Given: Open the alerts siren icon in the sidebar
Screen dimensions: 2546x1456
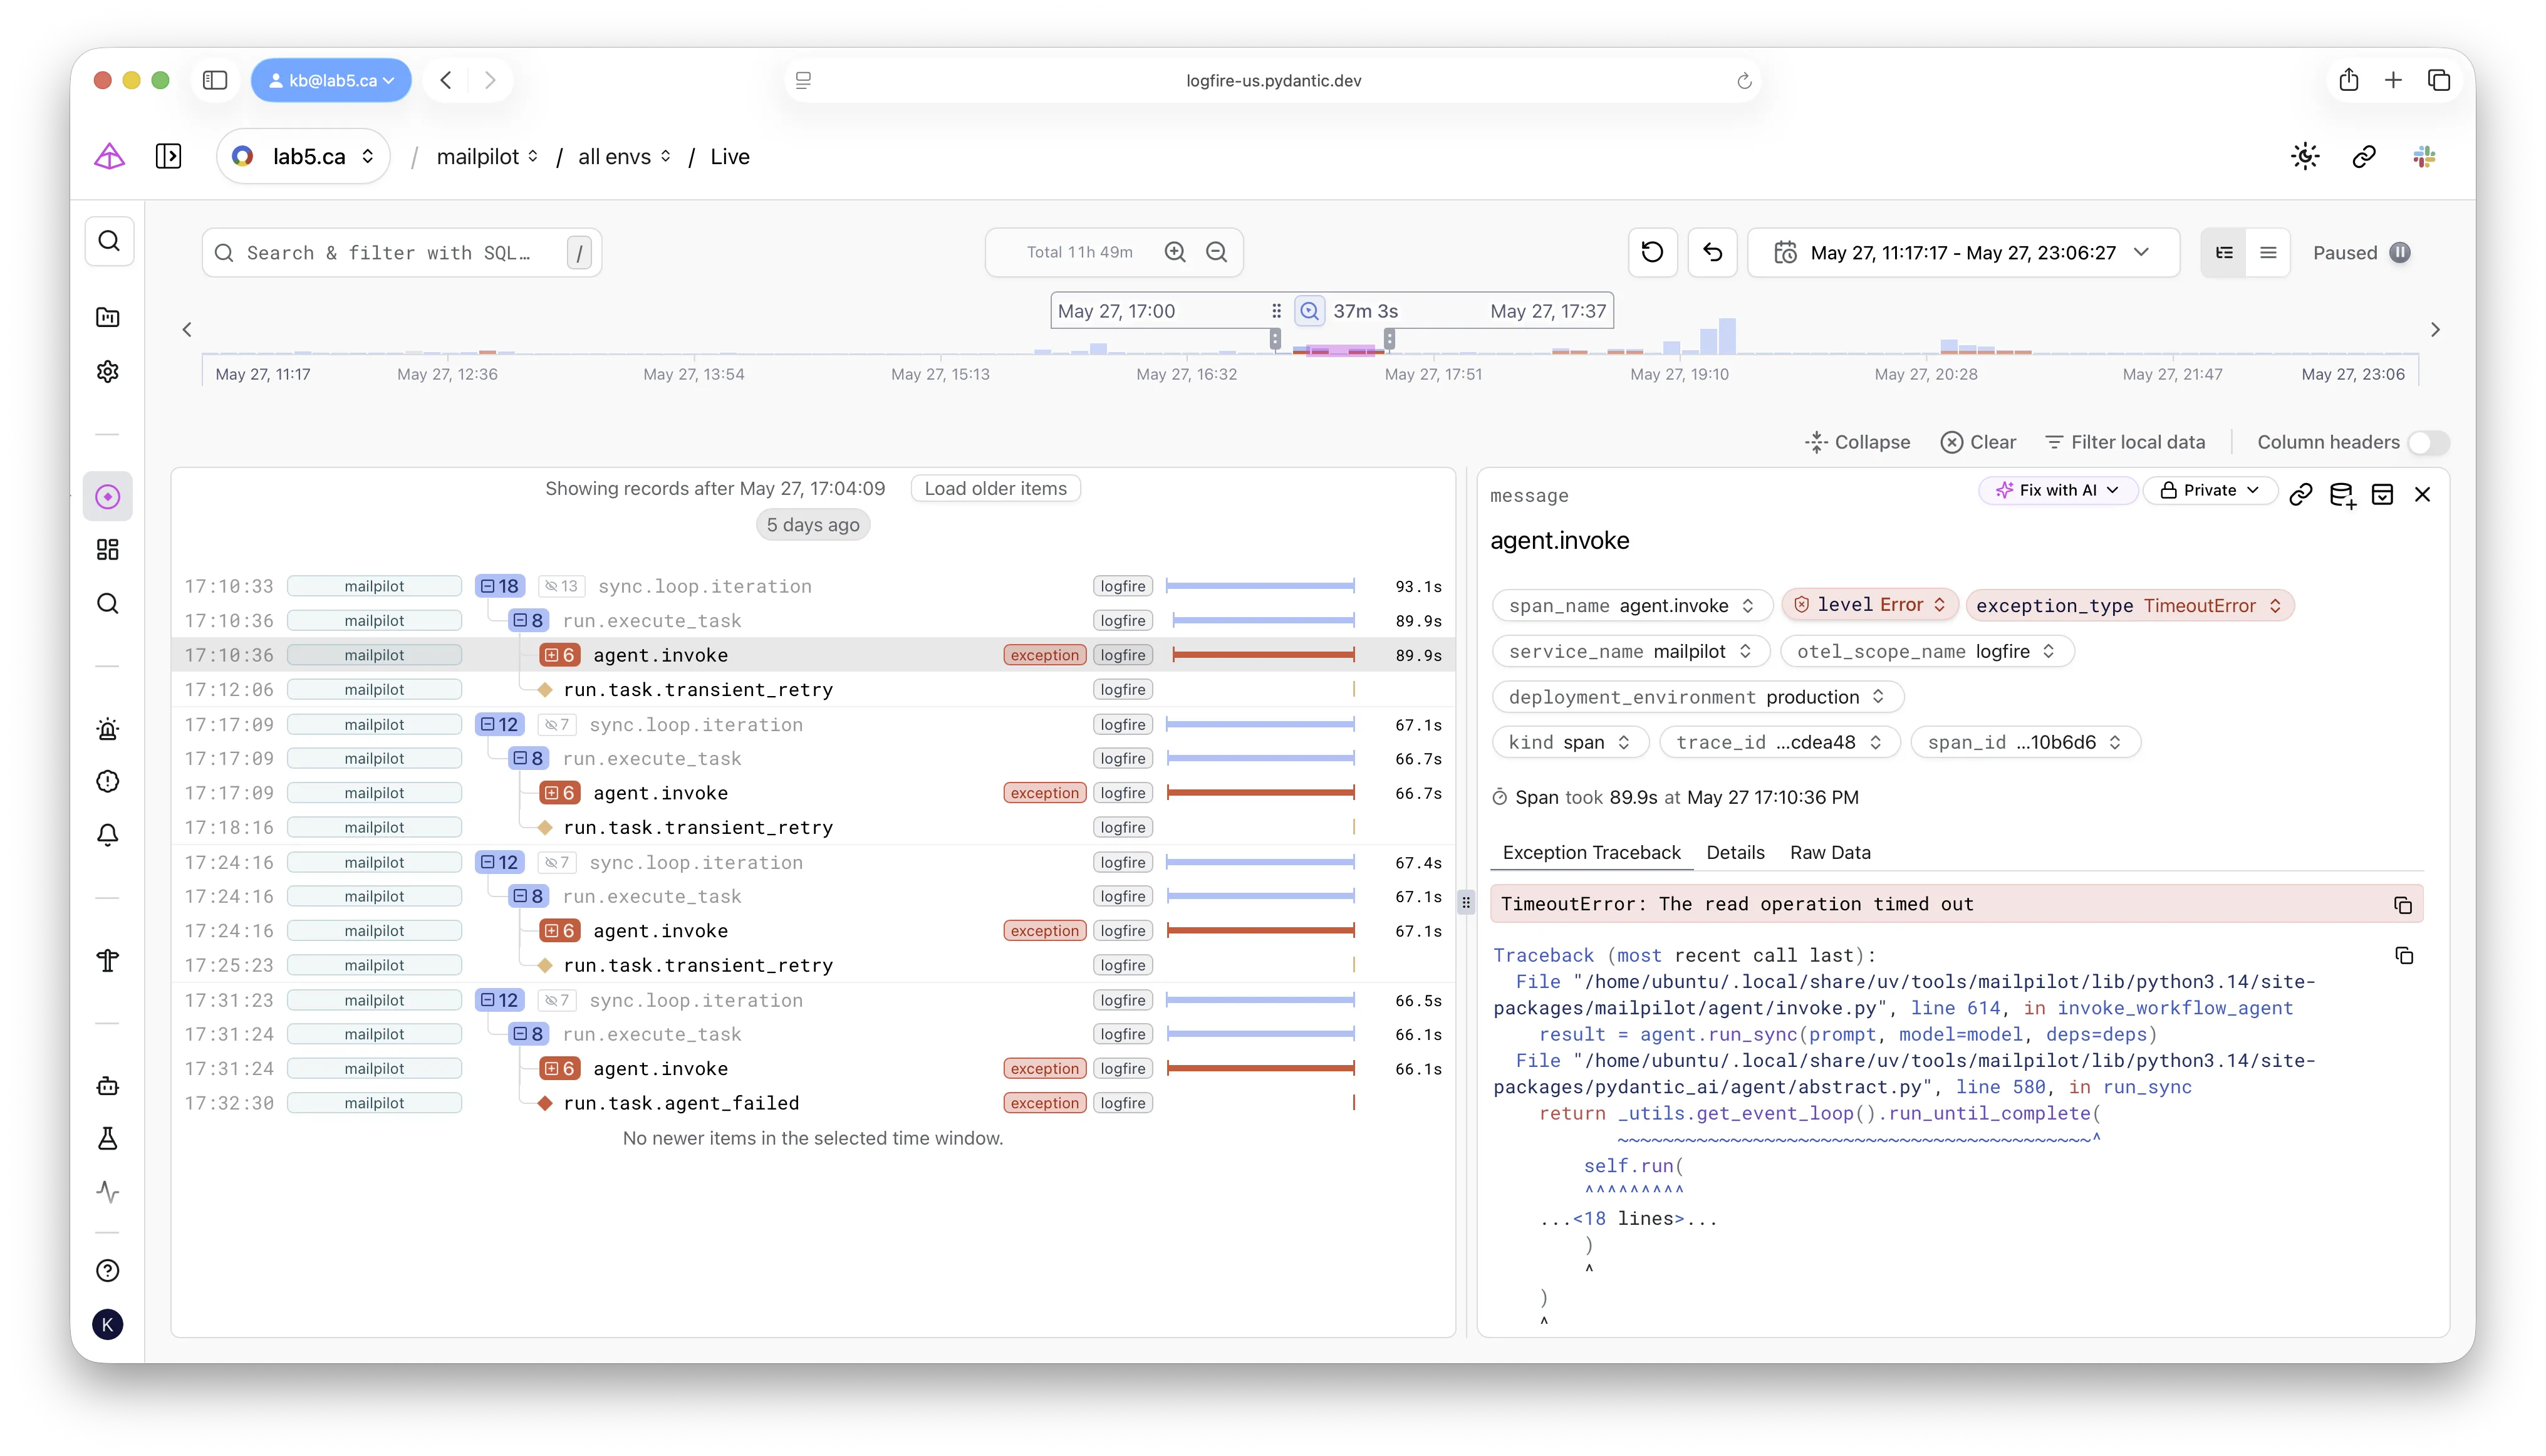Looking at the screenshot, I should [108, 729].
